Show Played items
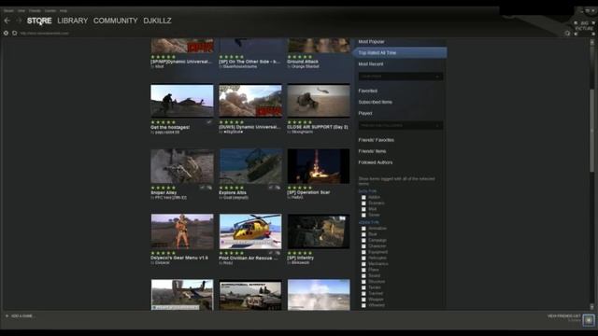Image resolution: width=598 pixels, height=336 pixels. (365, 113)
